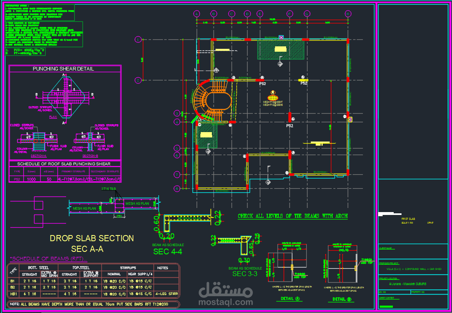Image resolution: width=452 pixels, height=313 pixels.
Task: Select row grid bubble '3'
Action: click(x=177, y=113)
